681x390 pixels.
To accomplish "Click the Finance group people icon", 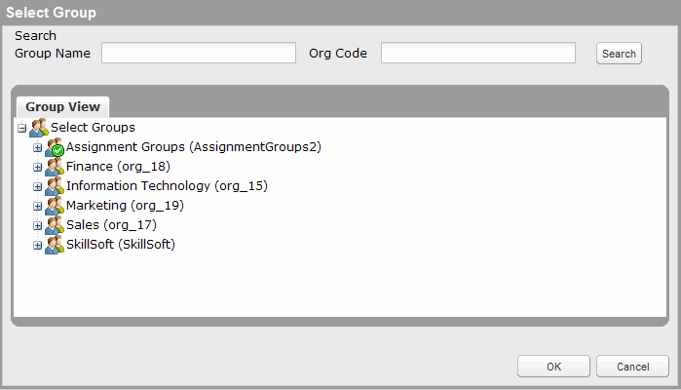I will click(55, 167).
